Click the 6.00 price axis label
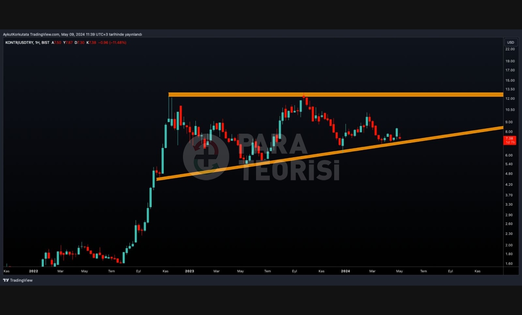 coord(509,155)
